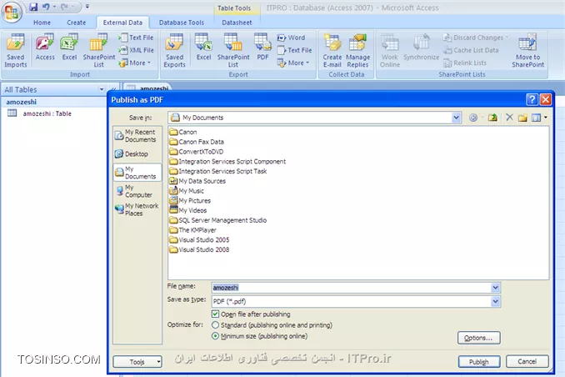Select the My Pictures folder

[x=190, y=200]
